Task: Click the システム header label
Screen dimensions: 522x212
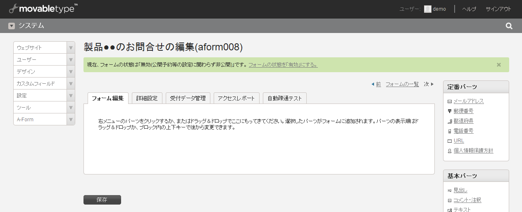Action: point(31,26)
